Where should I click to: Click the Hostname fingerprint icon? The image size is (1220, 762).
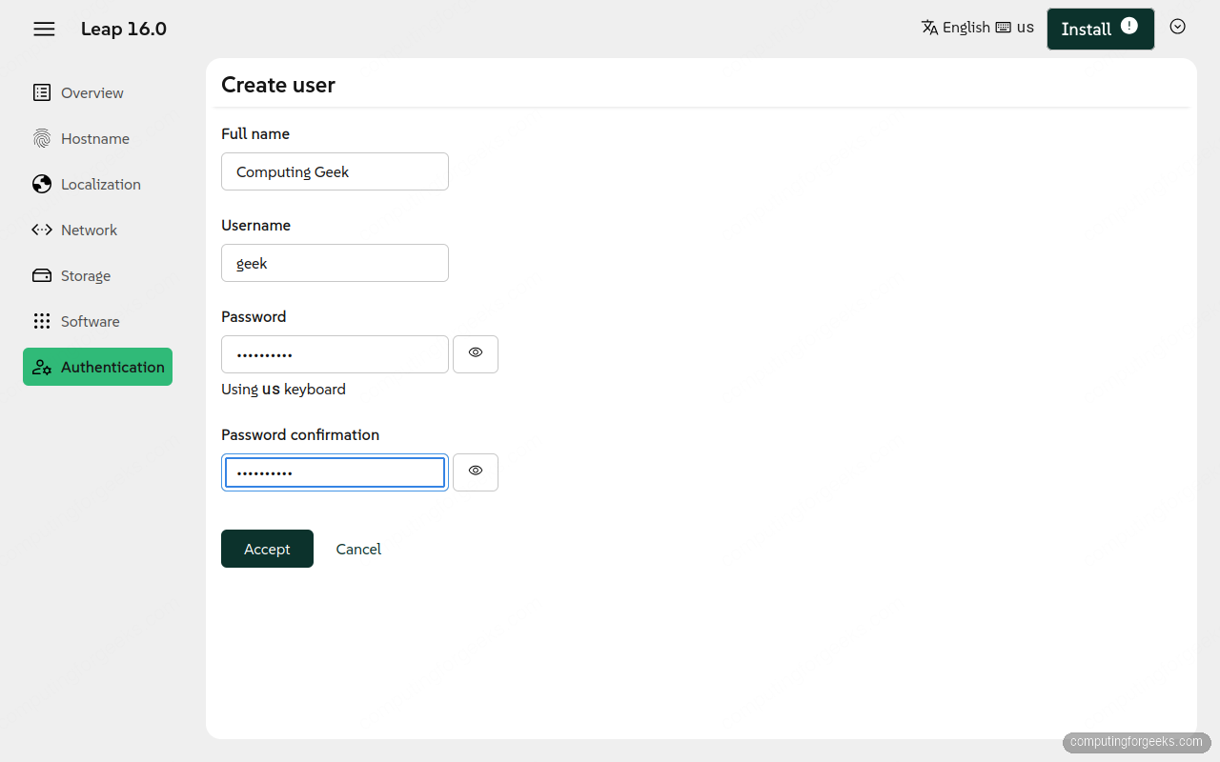42,138
